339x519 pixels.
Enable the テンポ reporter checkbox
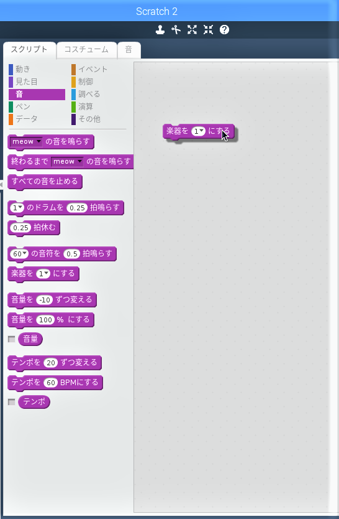click(x=12, y=402)
